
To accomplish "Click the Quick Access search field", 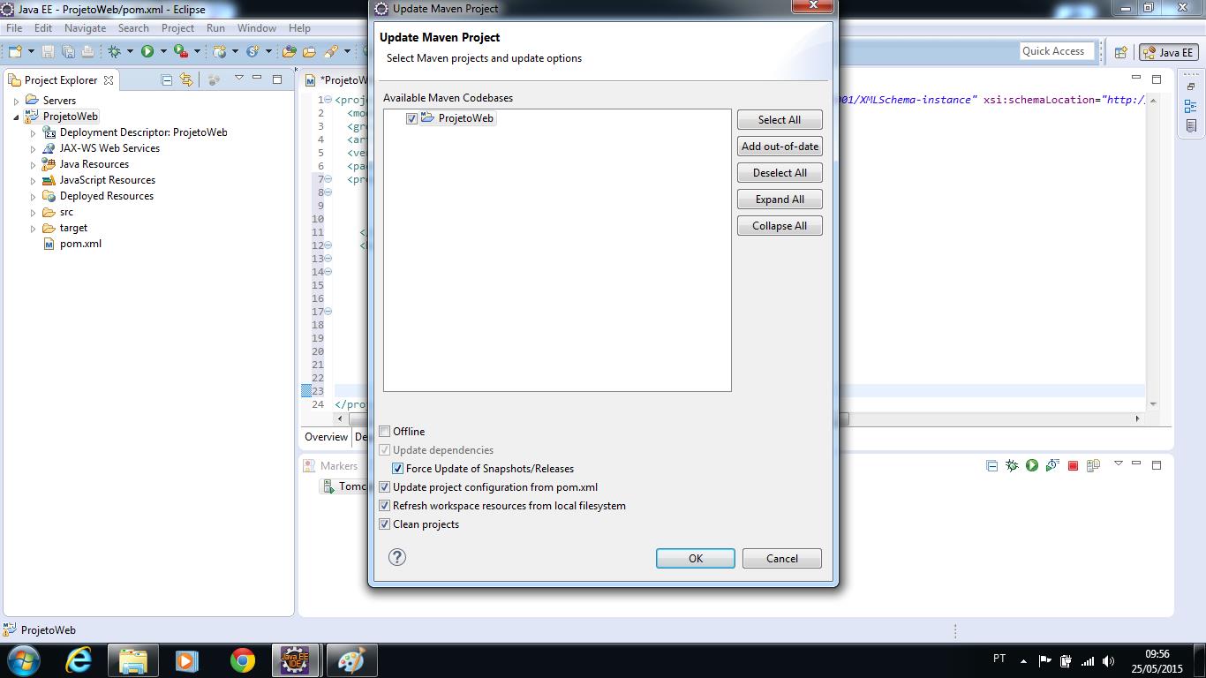I will coord(1057,51).
